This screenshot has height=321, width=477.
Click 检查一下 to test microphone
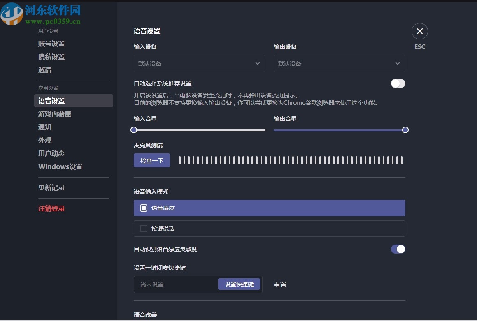point(151,160)
